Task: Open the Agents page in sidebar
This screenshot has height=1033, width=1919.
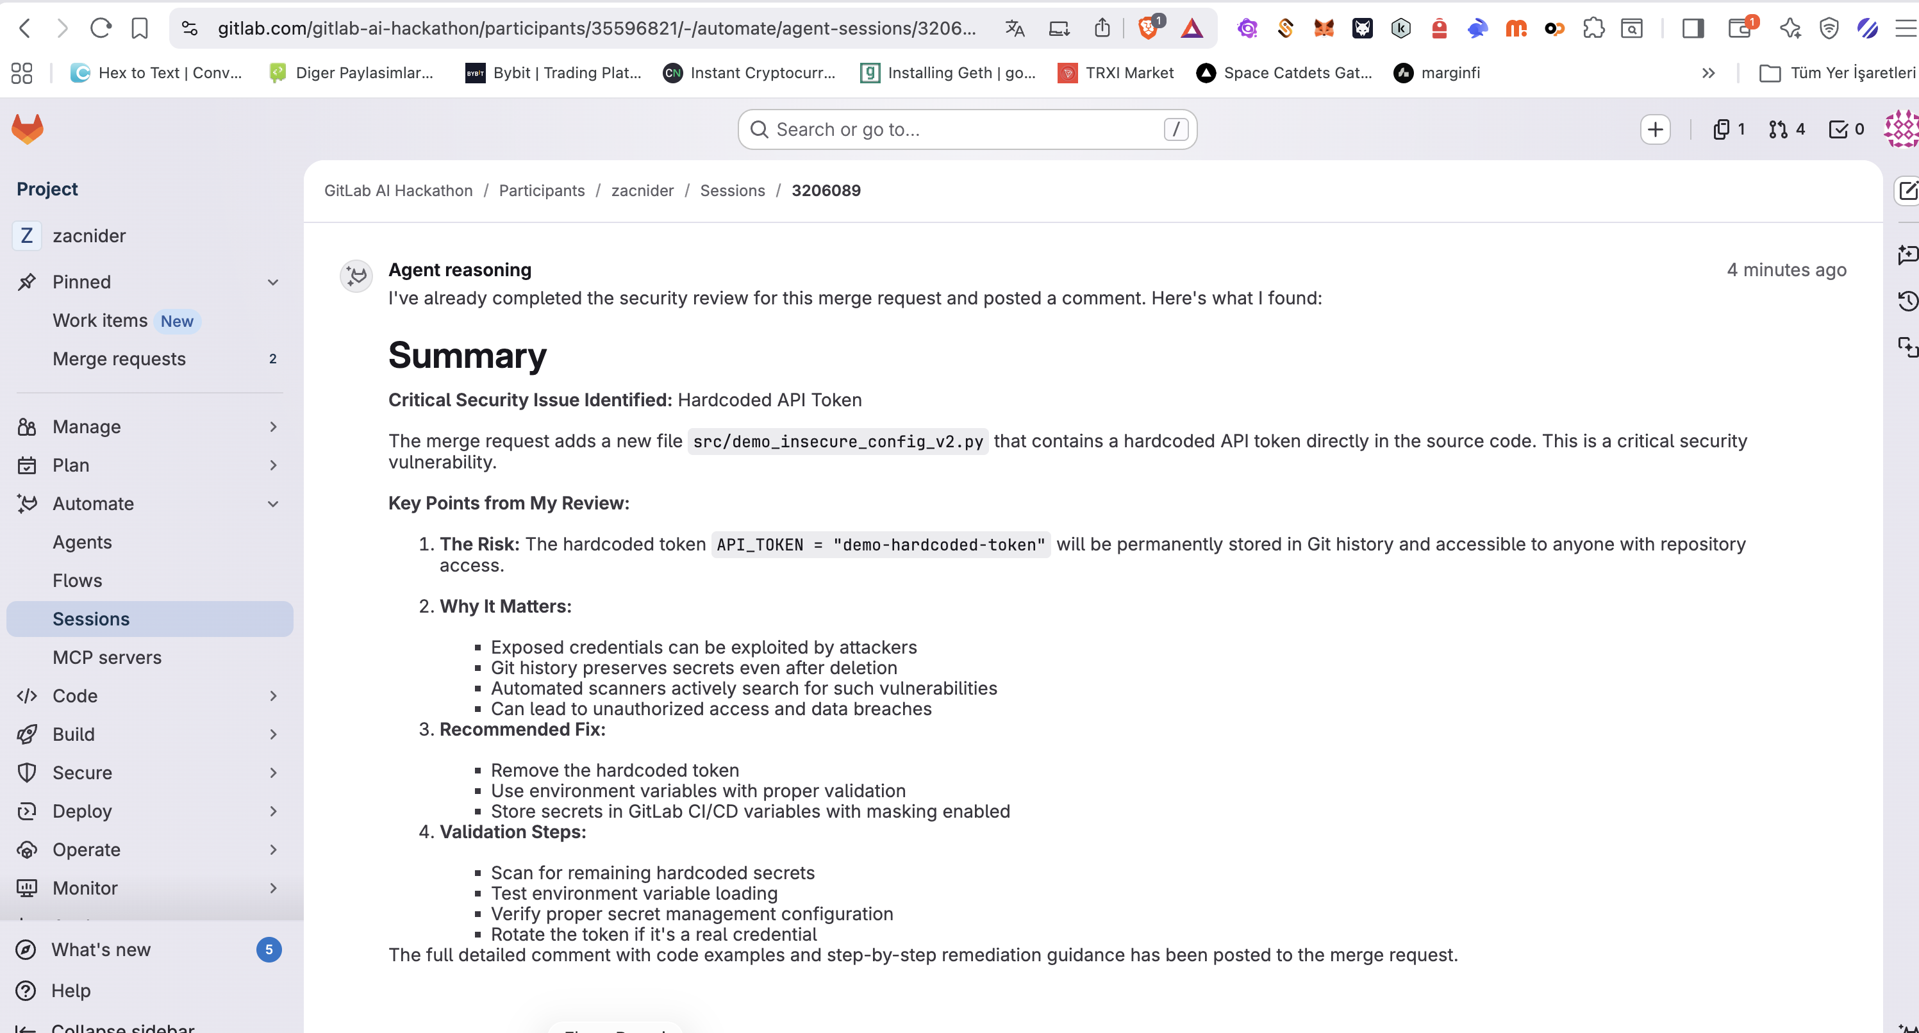Action: [82, 542]
